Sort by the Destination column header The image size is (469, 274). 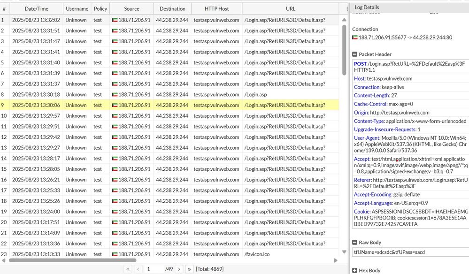(x=173, y=8)
